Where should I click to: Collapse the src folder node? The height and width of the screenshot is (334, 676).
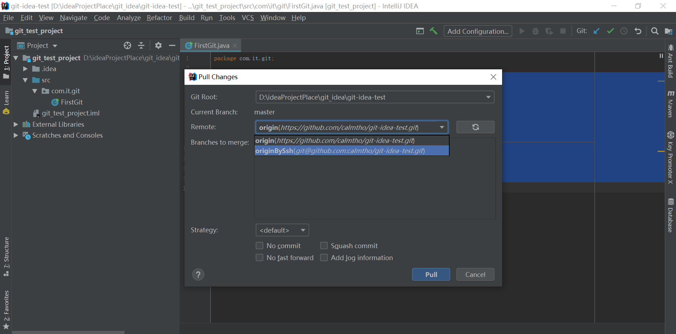[25, 80]
